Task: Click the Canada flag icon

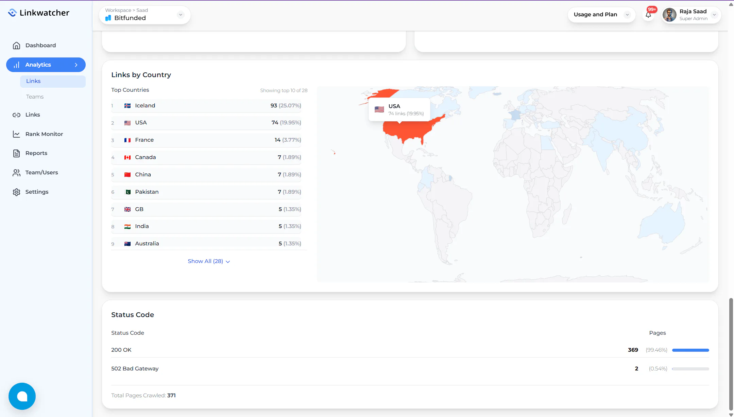Action: pyautogui.click(x=127, y=157)
